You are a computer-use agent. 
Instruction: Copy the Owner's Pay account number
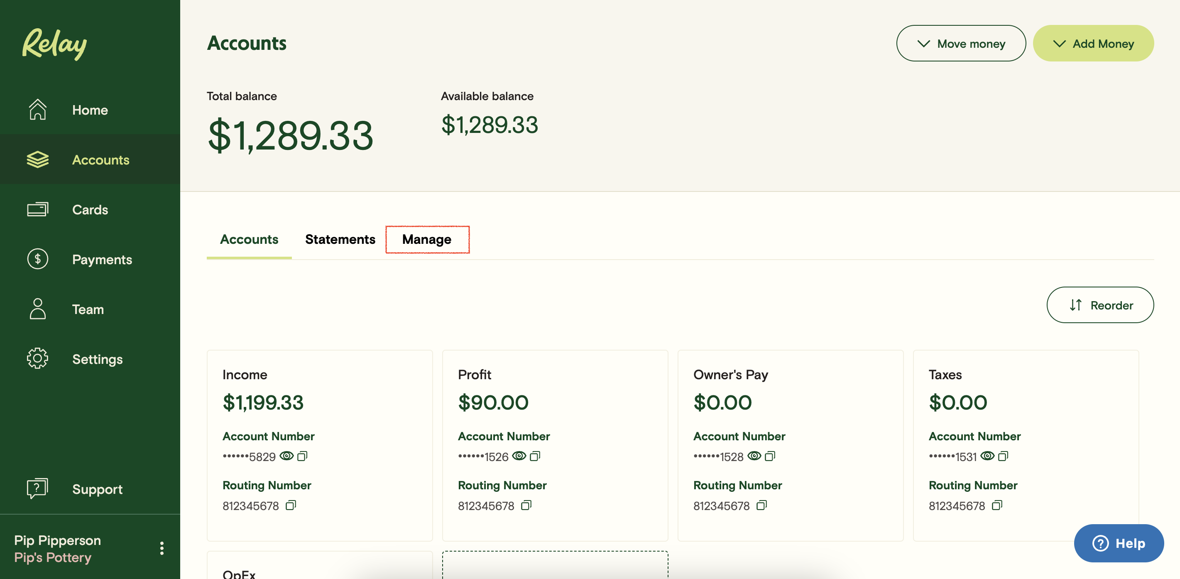coord(770,456)
